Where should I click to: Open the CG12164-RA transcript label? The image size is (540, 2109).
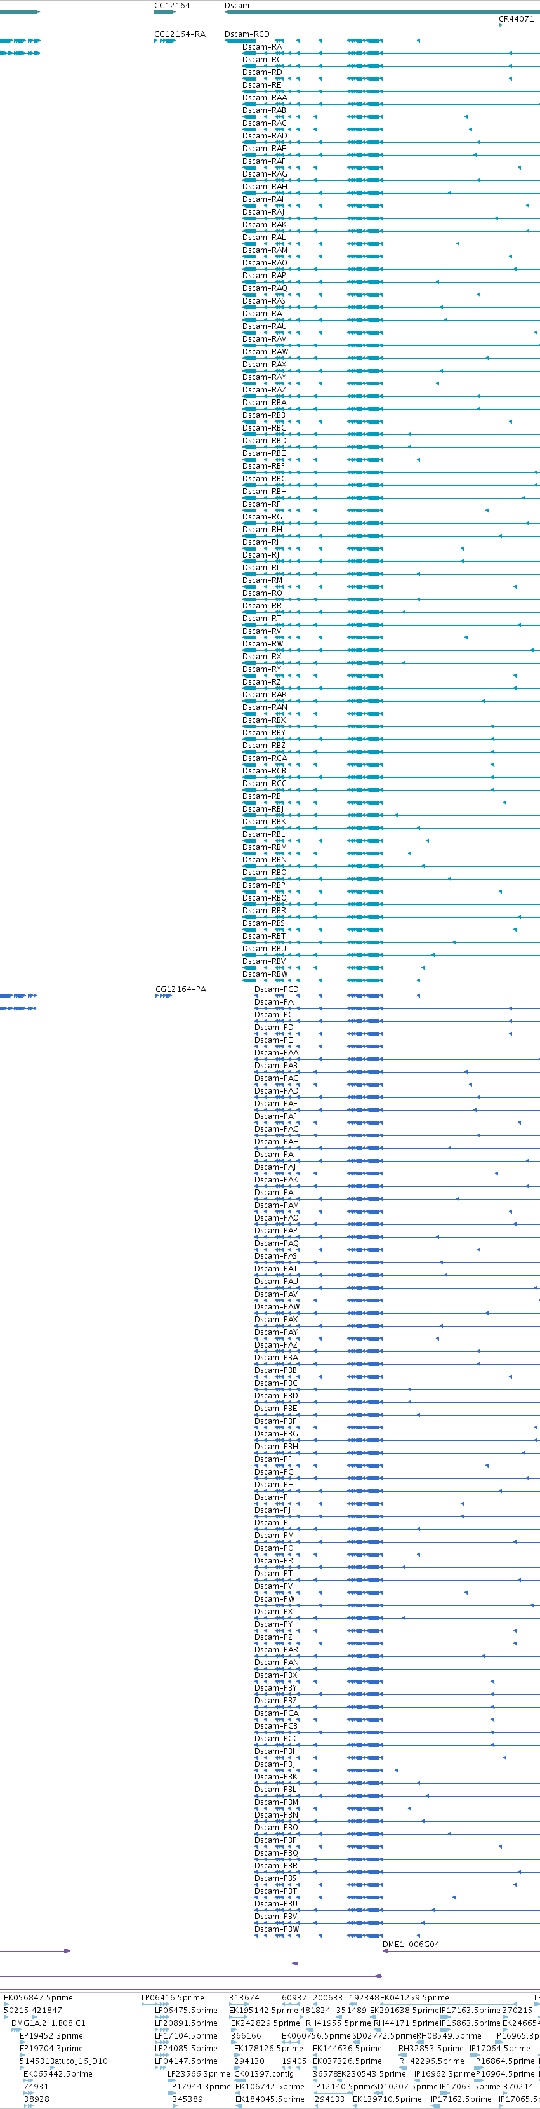tap(180, 34)
